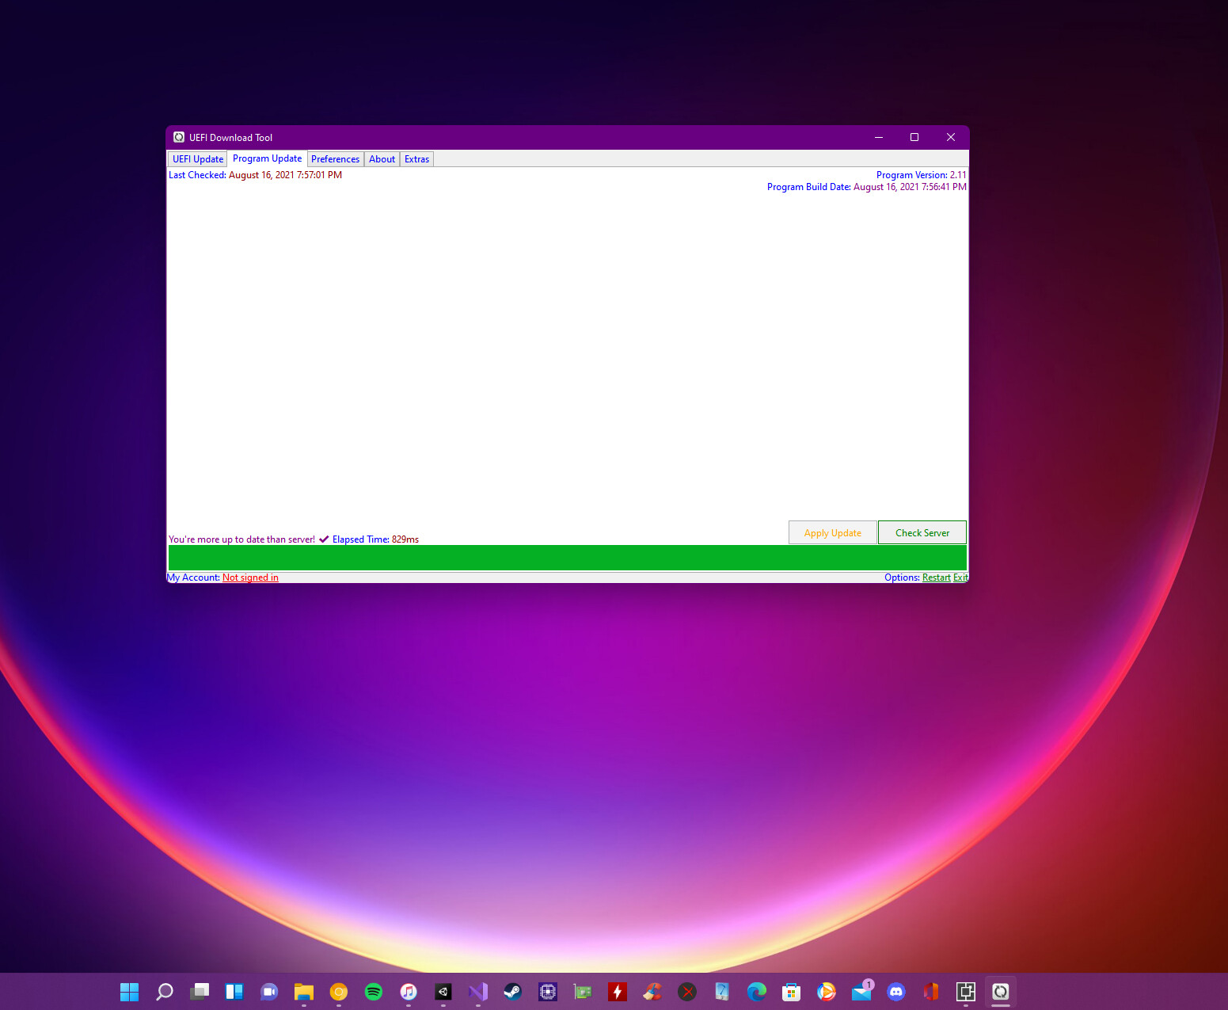
Task: Click the Restart option link
Action: [x=937, y=577]
